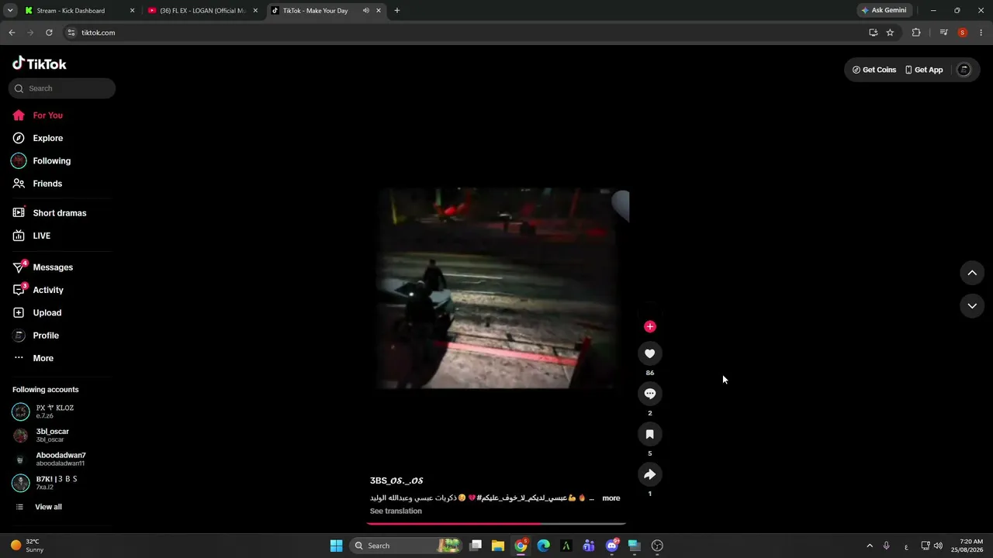Click the browser back arrow
Screen dimensions: 993x558
tap(12, 33)
